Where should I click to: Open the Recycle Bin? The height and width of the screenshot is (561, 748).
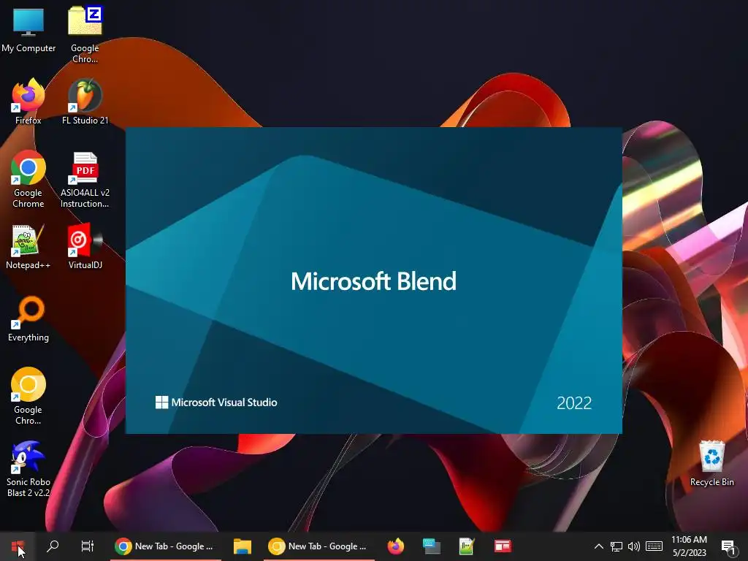(711, 464)
